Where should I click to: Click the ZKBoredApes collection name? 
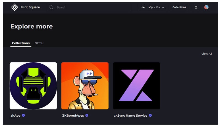click(x=73, y=116)
